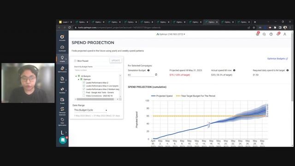Expand the Optimizations sidebar submenu chevron
Image resolution: width=295 pixels, height=166 pixels.
tap(66, 70)
